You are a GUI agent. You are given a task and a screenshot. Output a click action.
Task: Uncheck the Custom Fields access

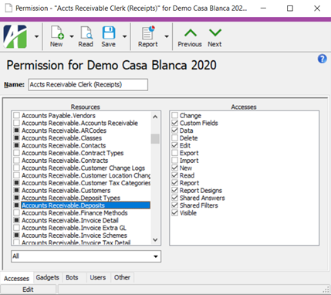(175, 123)
